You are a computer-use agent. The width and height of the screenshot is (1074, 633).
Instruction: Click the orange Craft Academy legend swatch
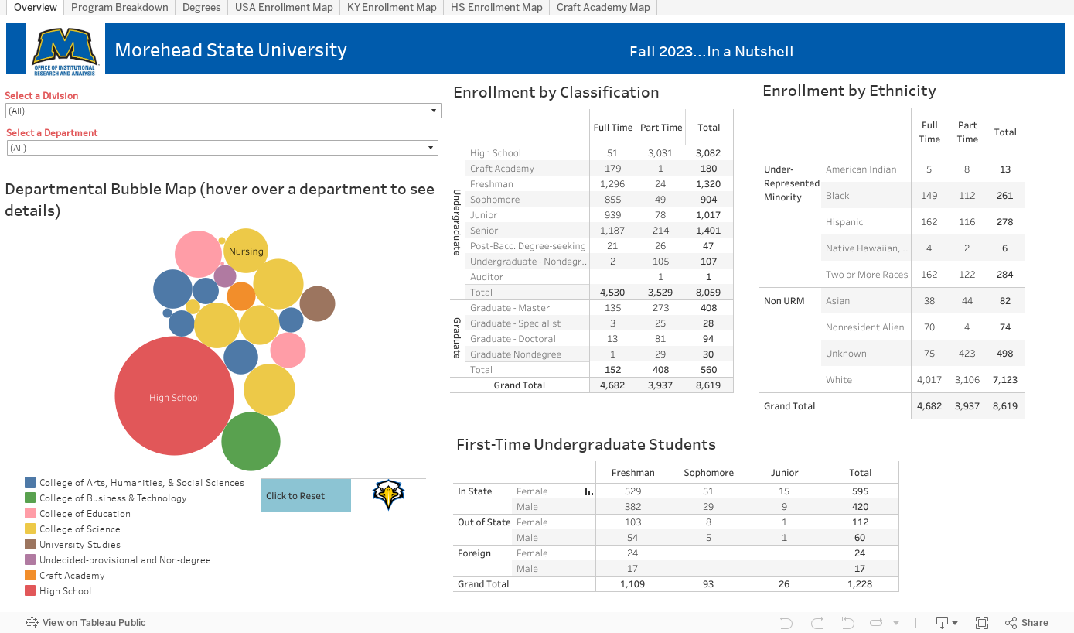click(30, 575)
